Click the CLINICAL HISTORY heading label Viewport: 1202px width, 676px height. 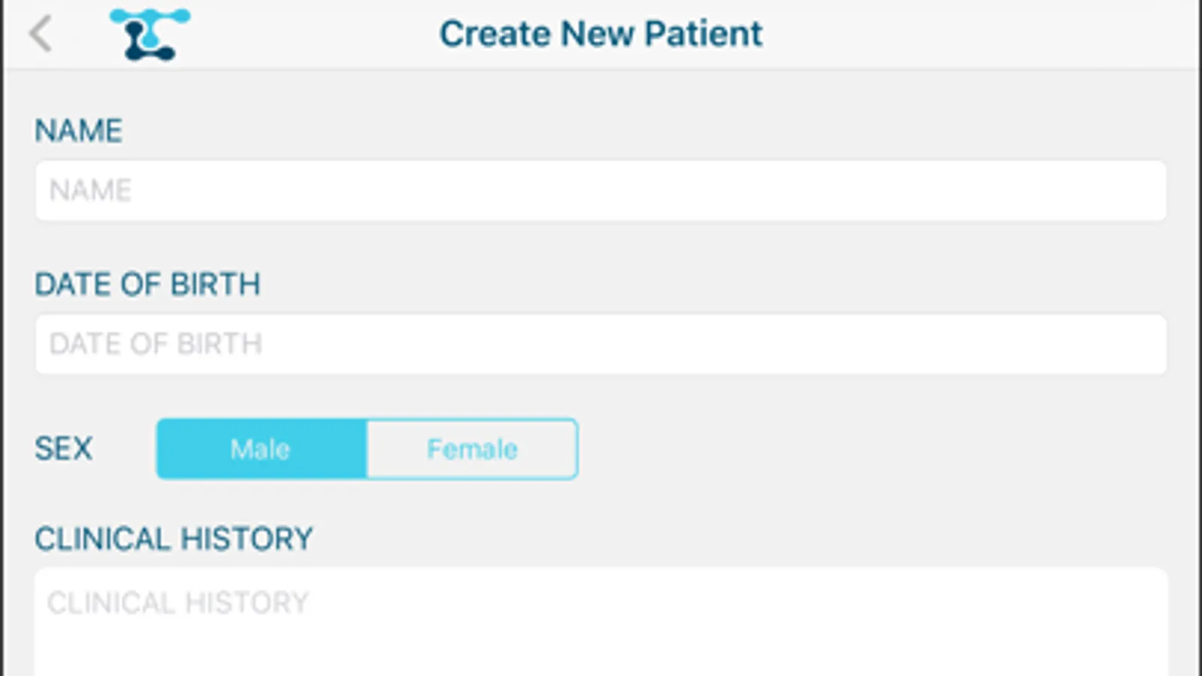pos(174,539)
